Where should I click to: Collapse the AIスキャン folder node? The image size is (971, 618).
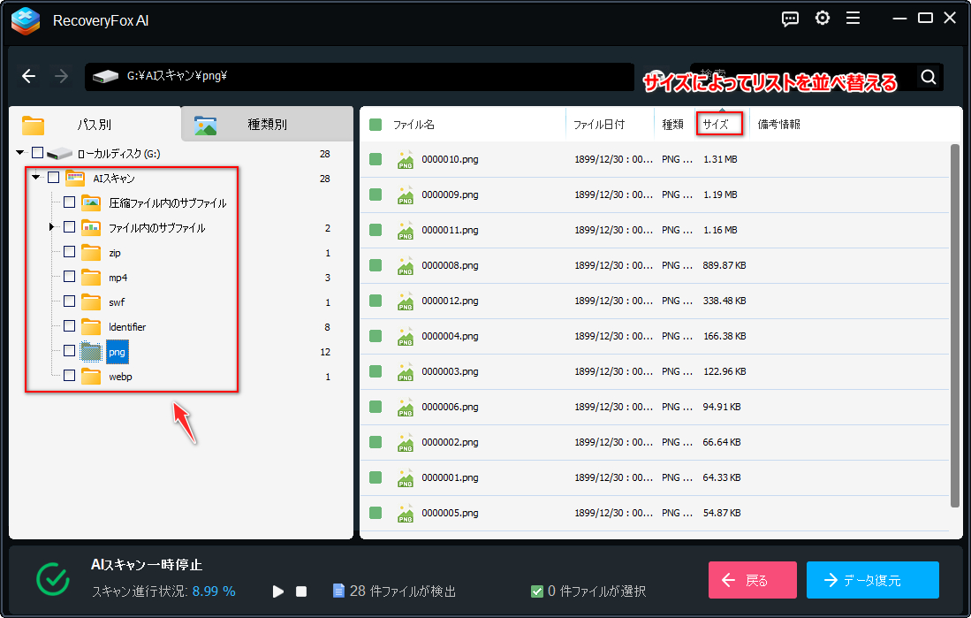36,178
